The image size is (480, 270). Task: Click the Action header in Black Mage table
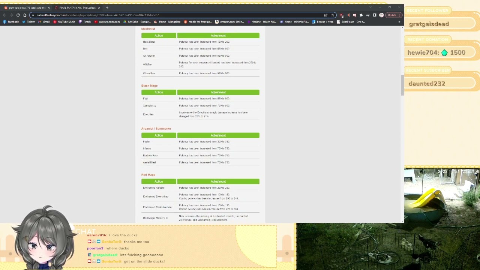159,92
